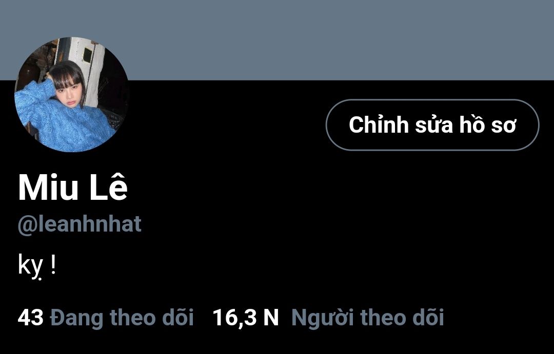Click the '@' symbol of the username
The image size is (554, 354).
28,225
